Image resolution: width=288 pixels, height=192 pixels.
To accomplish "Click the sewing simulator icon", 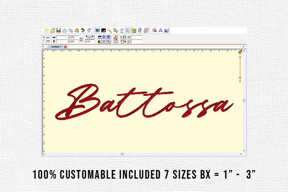I will [122, 30].
